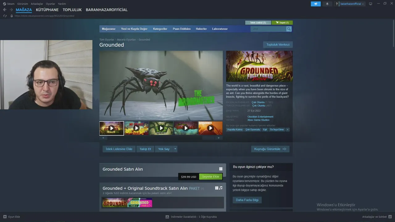This screenshot has height=222, width=395.
Task: Click the soundtrack music note icon
Action: click(x=221, y=188)
